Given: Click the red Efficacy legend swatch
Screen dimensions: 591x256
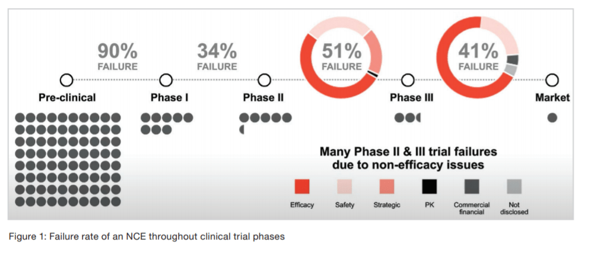Looking at the screenshot, I should coord(303,187).
